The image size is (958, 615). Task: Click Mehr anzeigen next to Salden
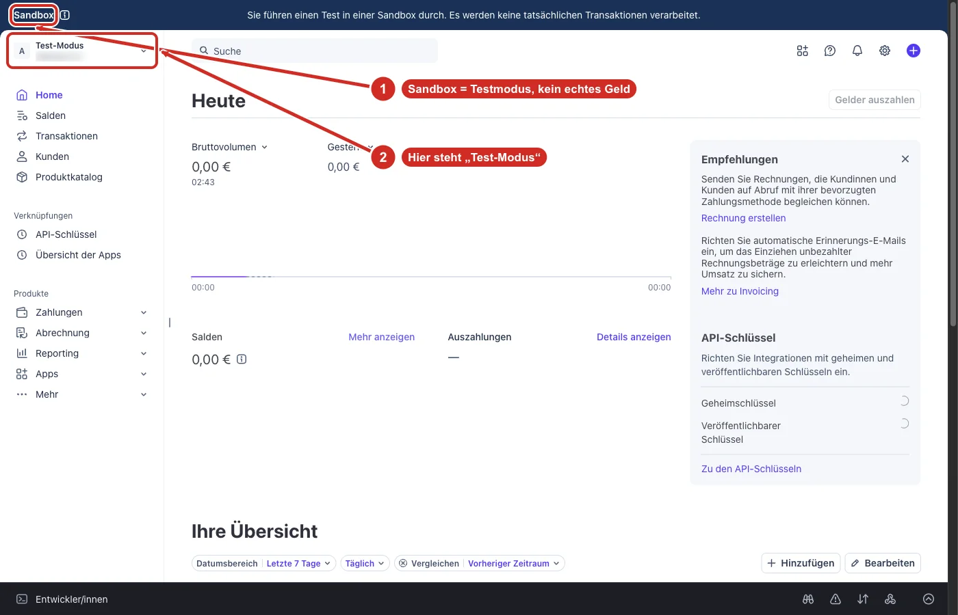tap(381, 337)
